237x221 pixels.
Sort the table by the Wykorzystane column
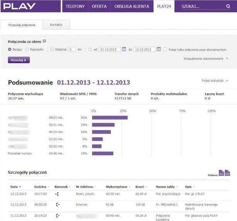click(118, 187)
